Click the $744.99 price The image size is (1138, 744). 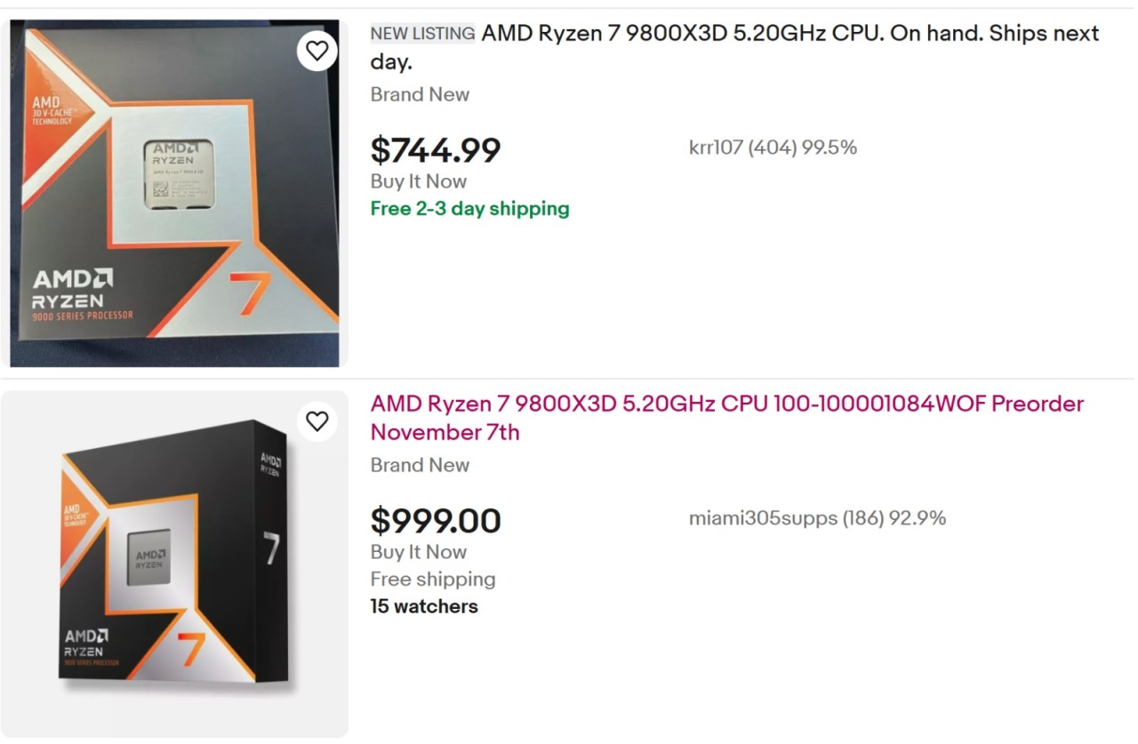(x=436, y=150)
